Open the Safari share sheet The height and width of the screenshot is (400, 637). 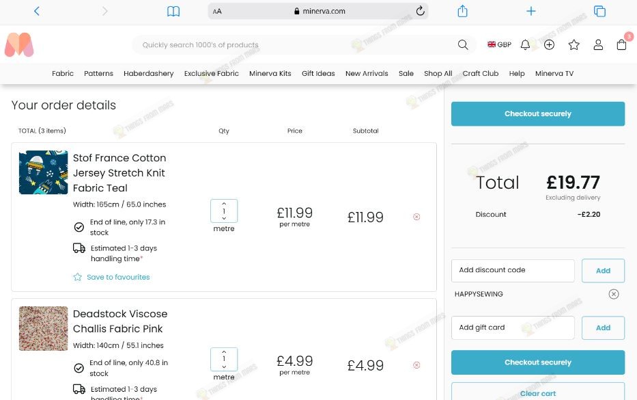462,11
